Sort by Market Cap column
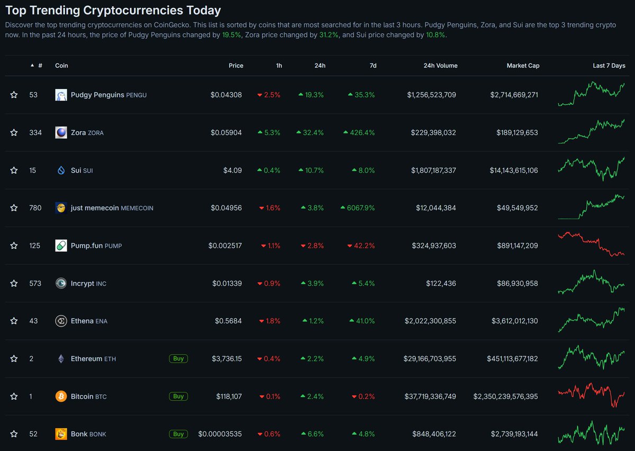Viewport: 635px width, 451px height. click(x=523, y=66)
